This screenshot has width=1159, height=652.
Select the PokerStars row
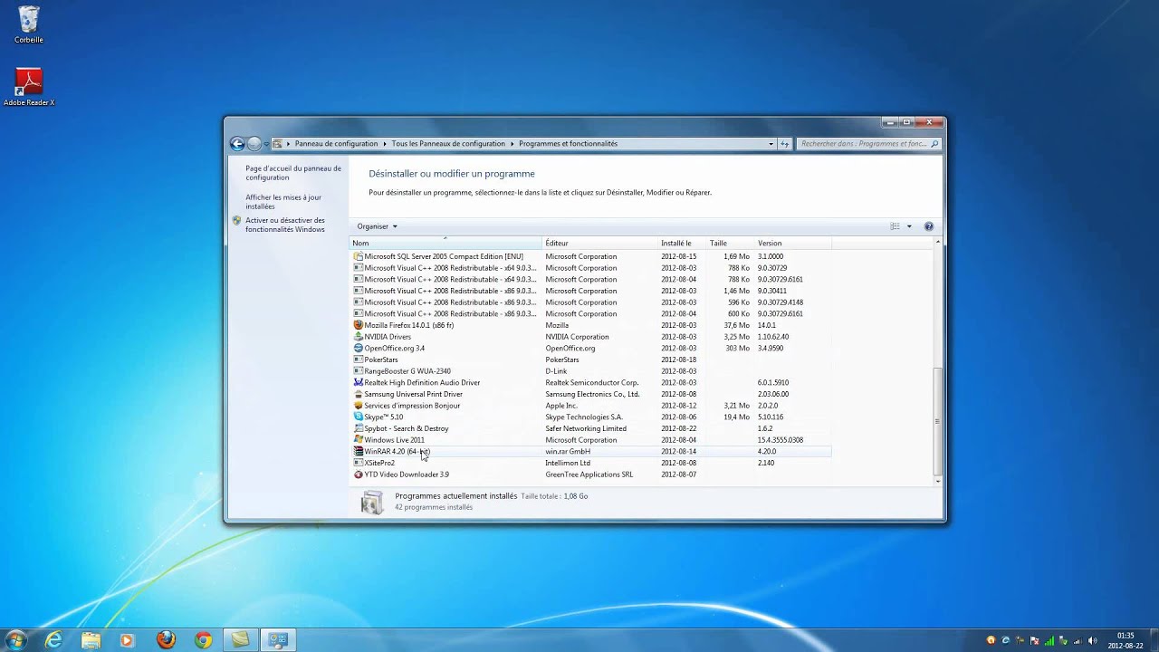click(x=590, y=360)
